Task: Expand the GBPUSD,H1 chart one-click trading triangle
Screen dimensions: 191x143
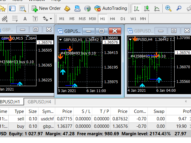Action: click(60, 40)
